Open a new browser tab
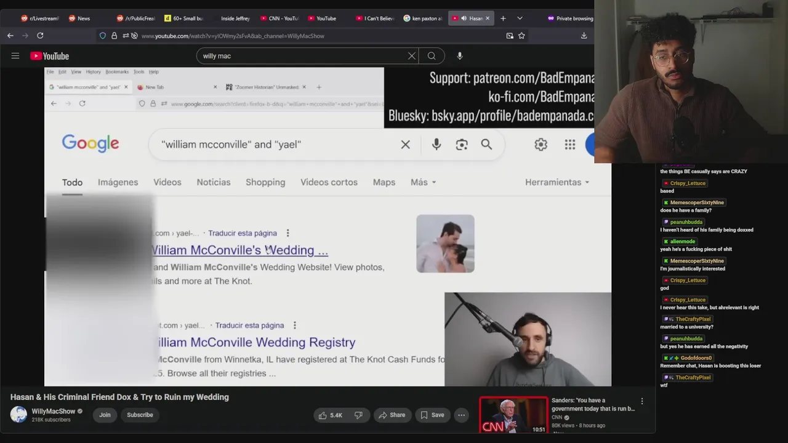 tap(503, 18)
